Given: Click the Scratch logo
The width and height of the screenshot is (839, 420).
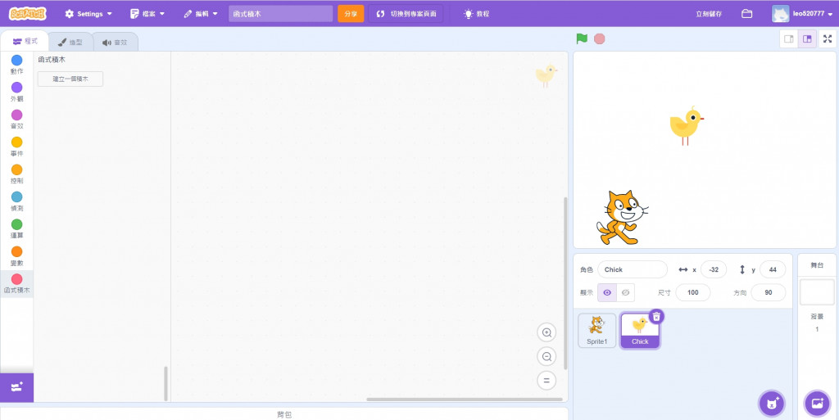Looking at the screenshot, I should click(27, 13).
